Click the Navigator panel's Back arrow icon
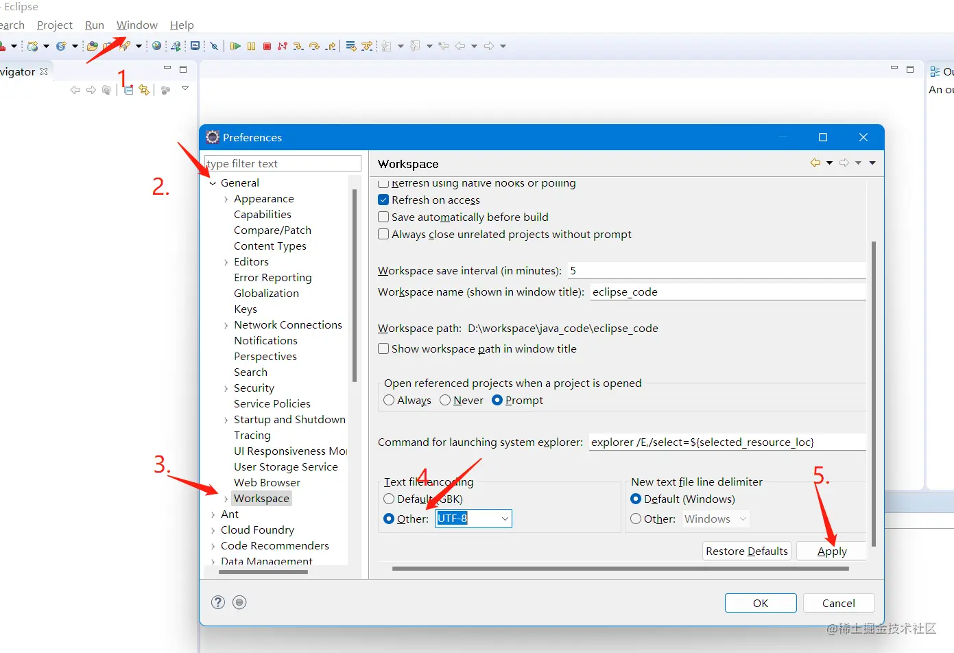954x653 pixels. [x=75, y=90]
